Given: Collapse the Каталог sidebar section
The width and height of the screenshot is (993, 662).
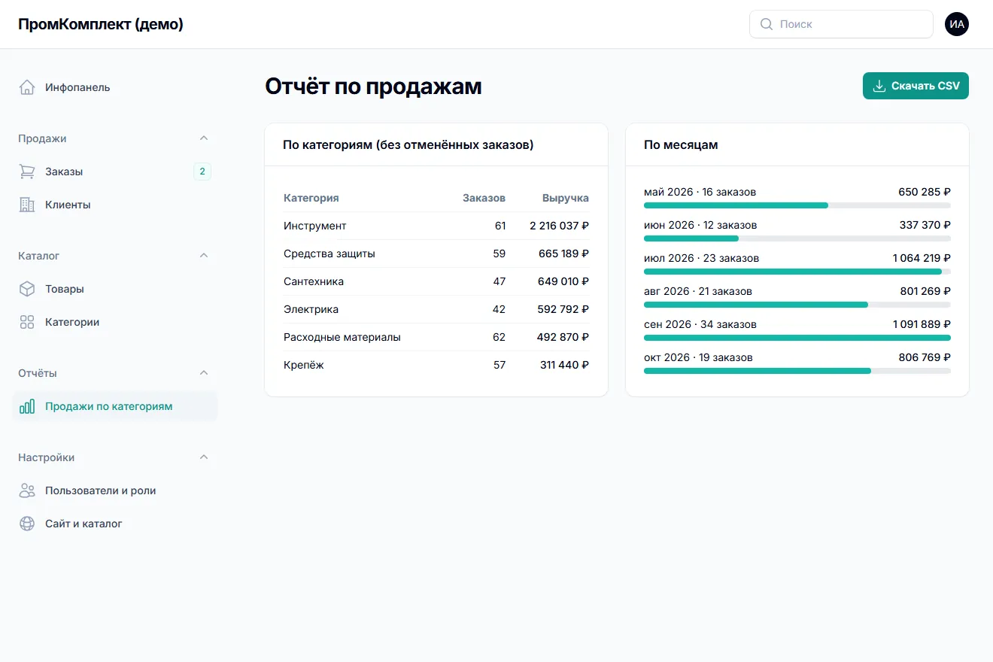Looking at the screenshot, I should (204, 256).
